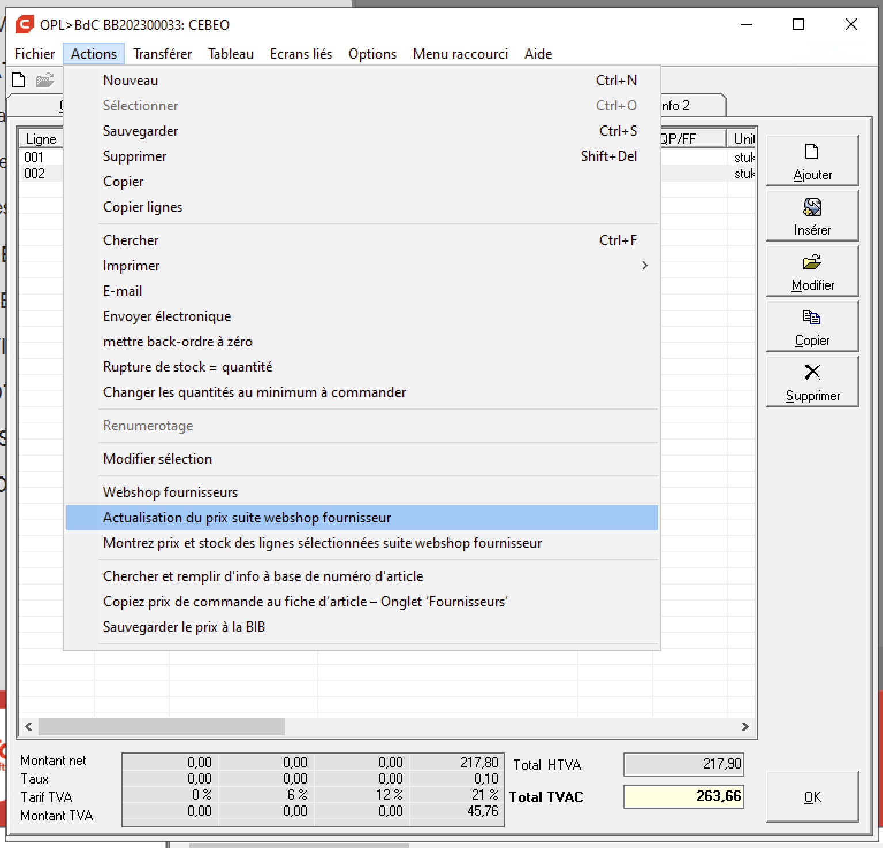Click the 12 % Tarif TVA value
The width and height of the screenshot is (883, 848).
(389, 795)
